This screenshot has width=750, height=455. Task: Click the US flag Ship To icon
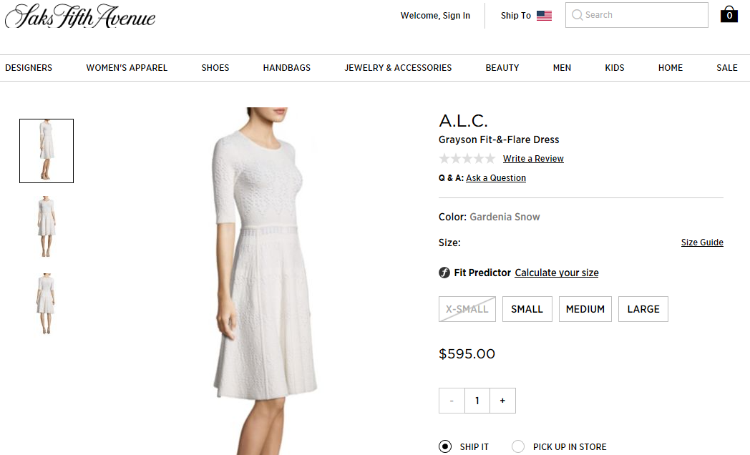pos(544,16)
